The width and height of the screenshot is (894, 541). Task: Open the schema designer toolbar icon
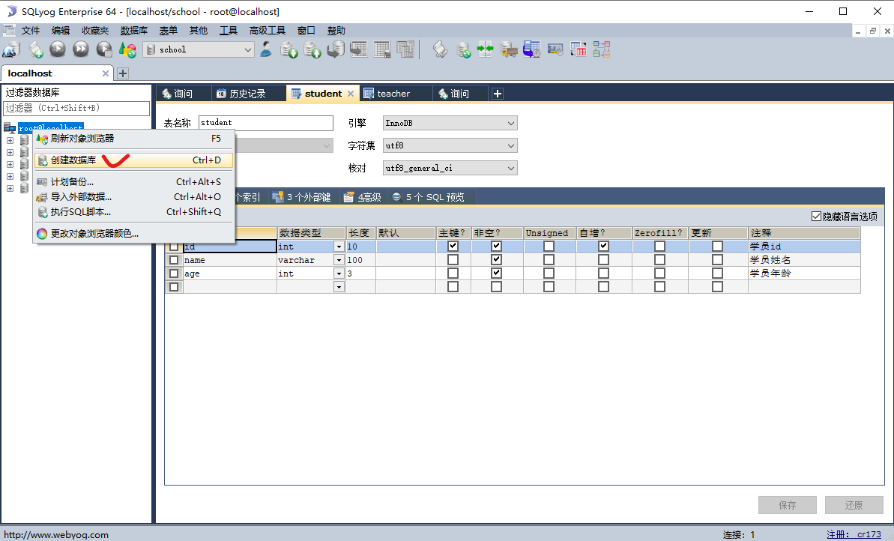click(602, 49)
